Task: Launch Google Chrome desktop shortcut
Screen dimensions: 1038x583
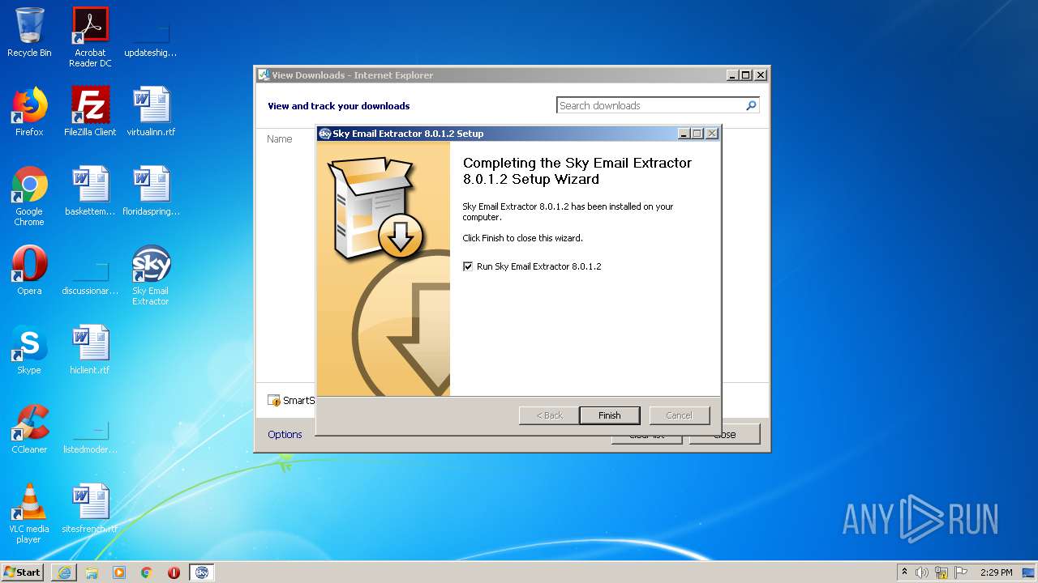Action: 29,196
